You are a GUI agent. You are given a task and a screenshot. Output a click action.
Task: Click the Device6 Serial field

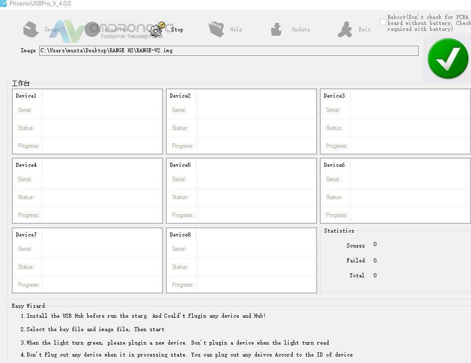[410, 179]
